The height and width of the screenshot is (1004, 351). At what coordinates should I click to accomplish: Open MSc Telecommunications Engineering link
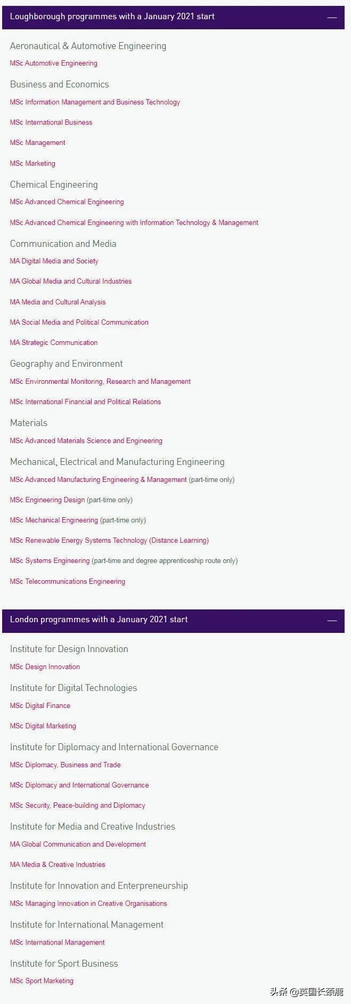67,582
